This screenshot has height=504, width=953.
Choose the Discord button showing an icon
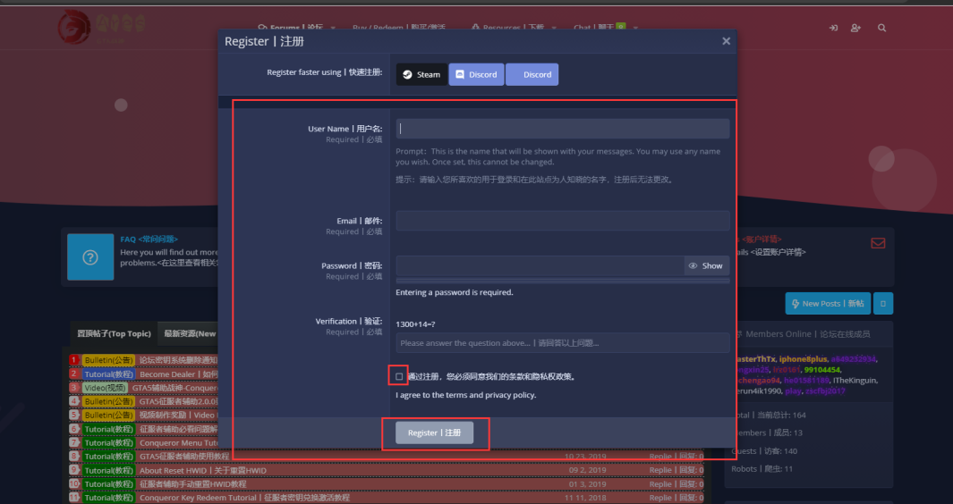[x=476, y=75]
